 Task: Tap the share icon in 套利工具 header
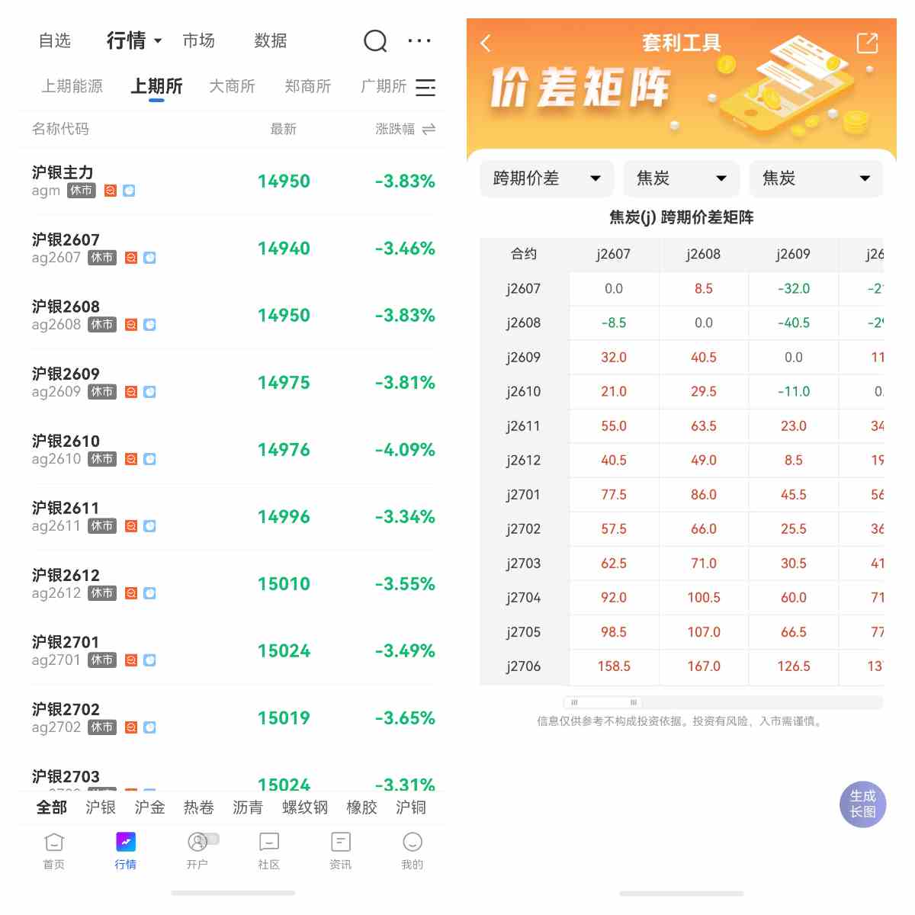[867, 43]
